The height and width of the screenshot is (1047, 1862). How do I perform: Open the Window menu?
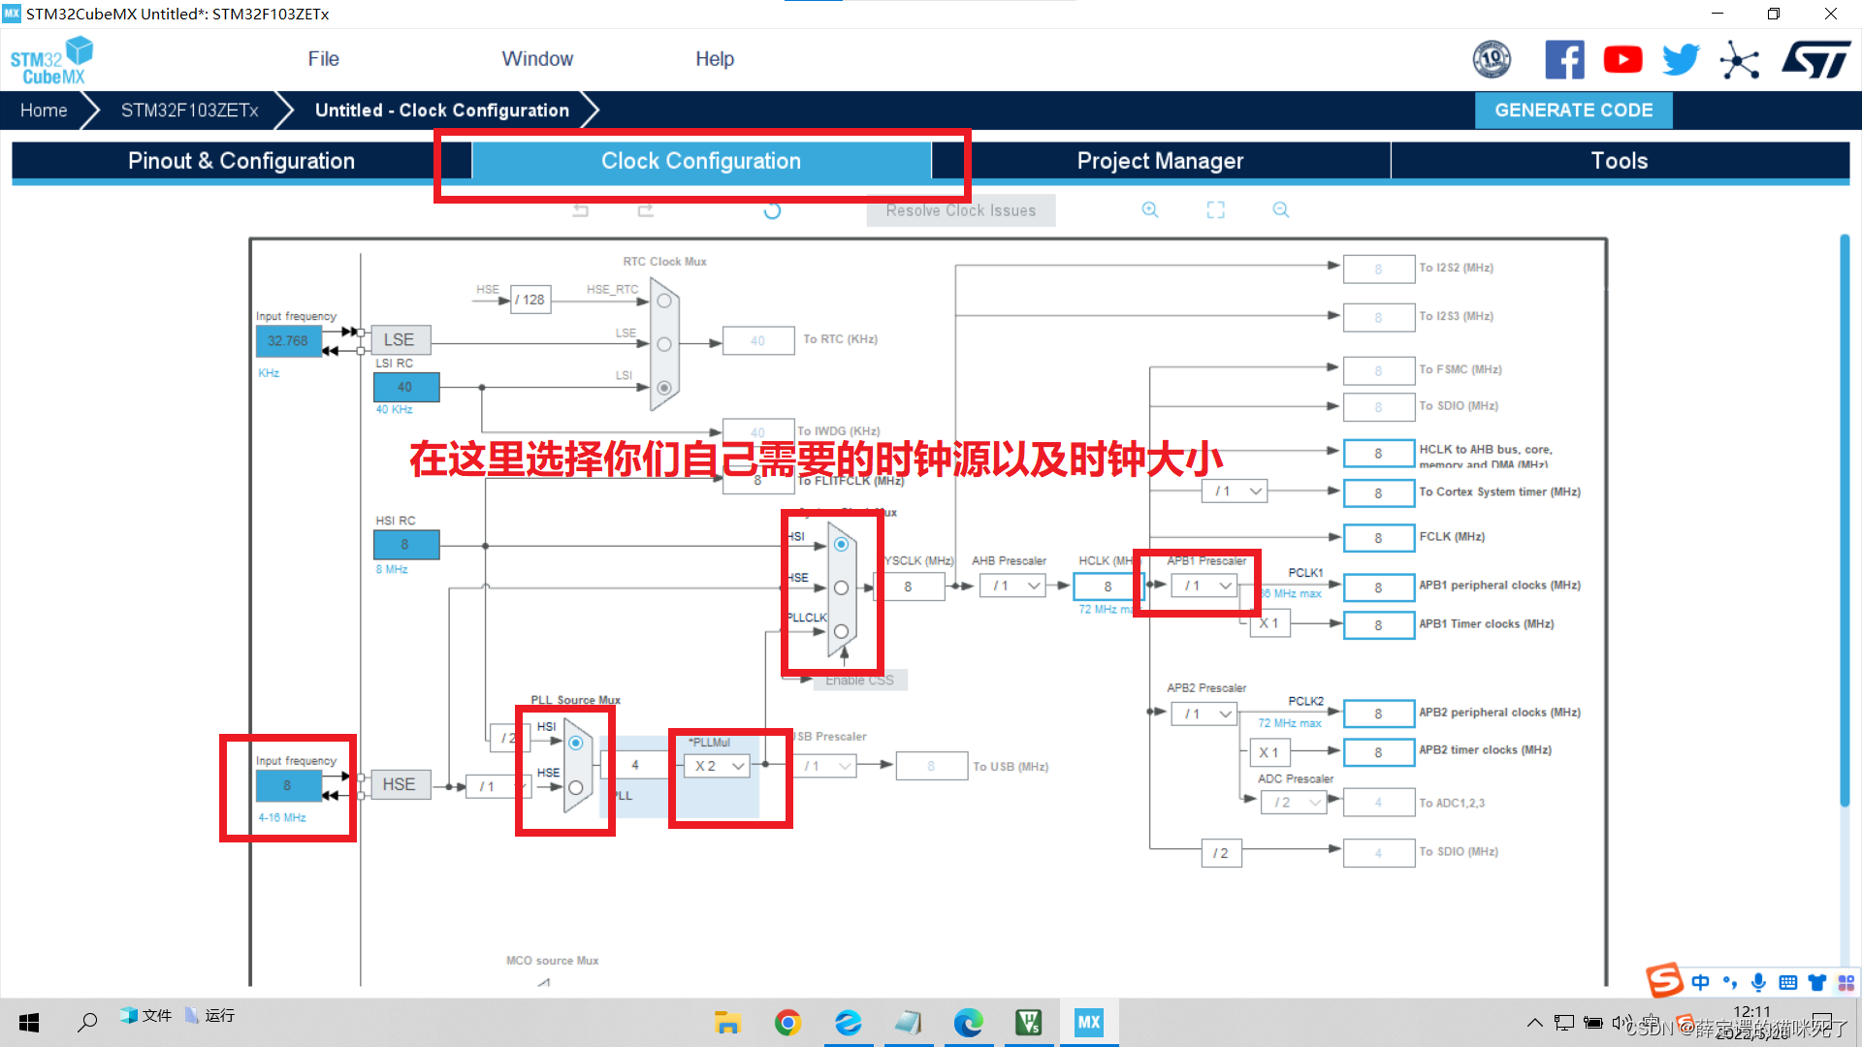pyautogui.click(x=537, y=58)
